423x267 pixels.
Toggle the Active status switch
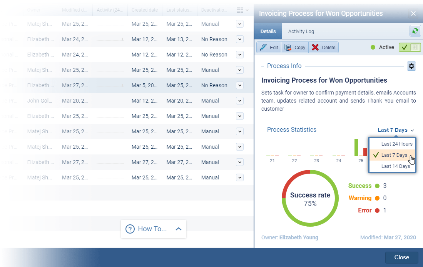[x=410, y=47]
